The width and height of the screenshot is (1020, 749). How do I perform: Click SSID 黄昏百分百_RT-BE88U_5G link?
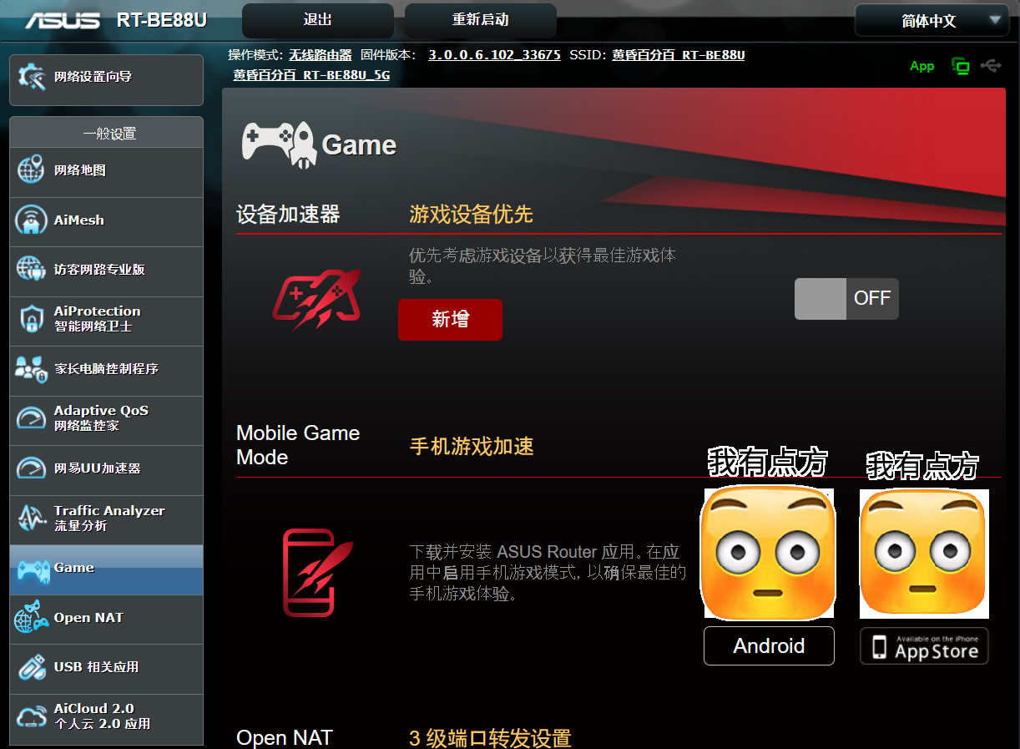[311, 75]
